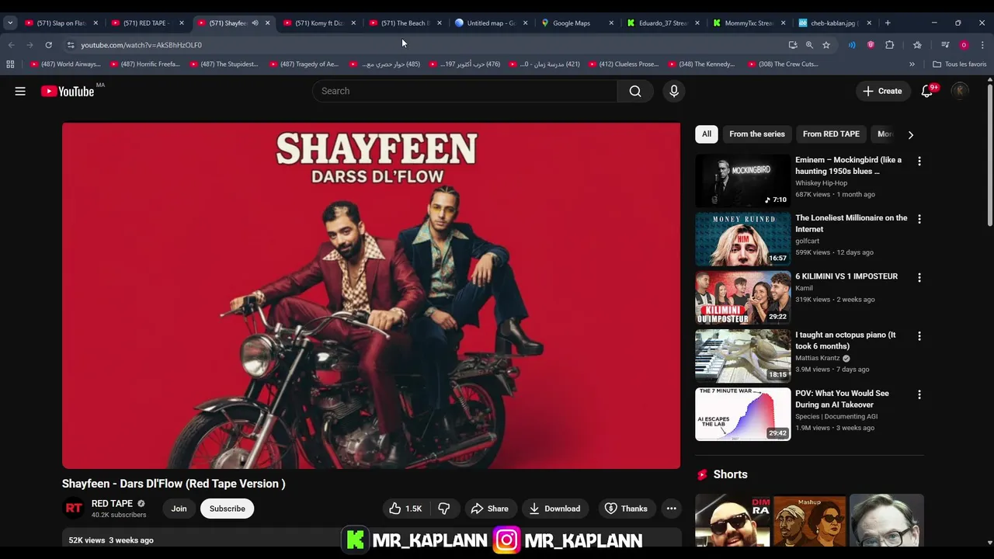The image size is (994, 559).
Task: Open options menu for octopus piano video
Action: 919,336
